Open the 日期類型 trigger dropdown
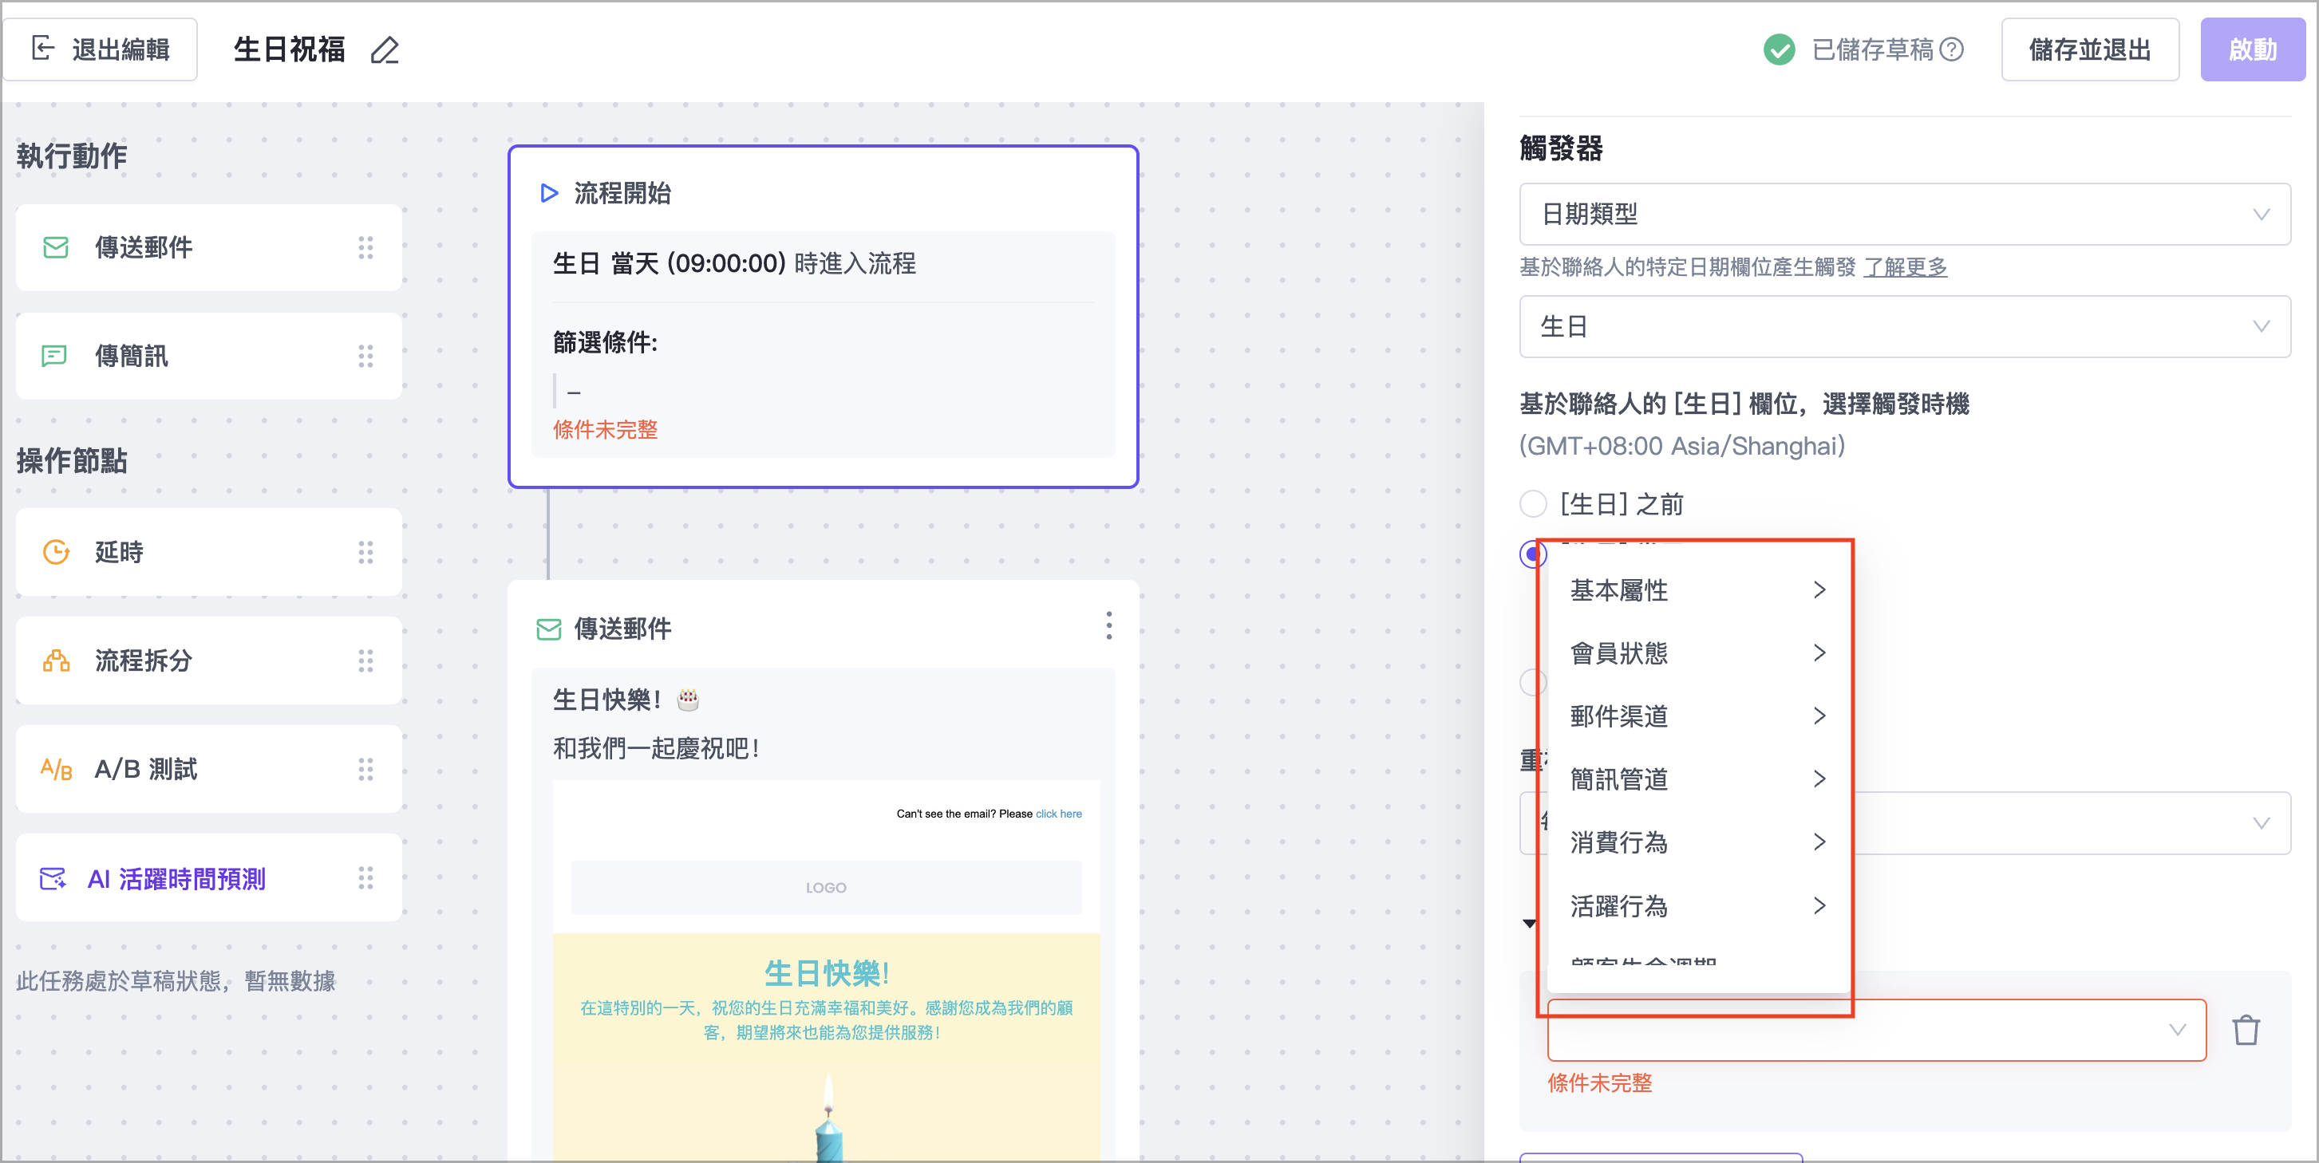This screenshot has height=1163, width=2319. [1904, 215]
